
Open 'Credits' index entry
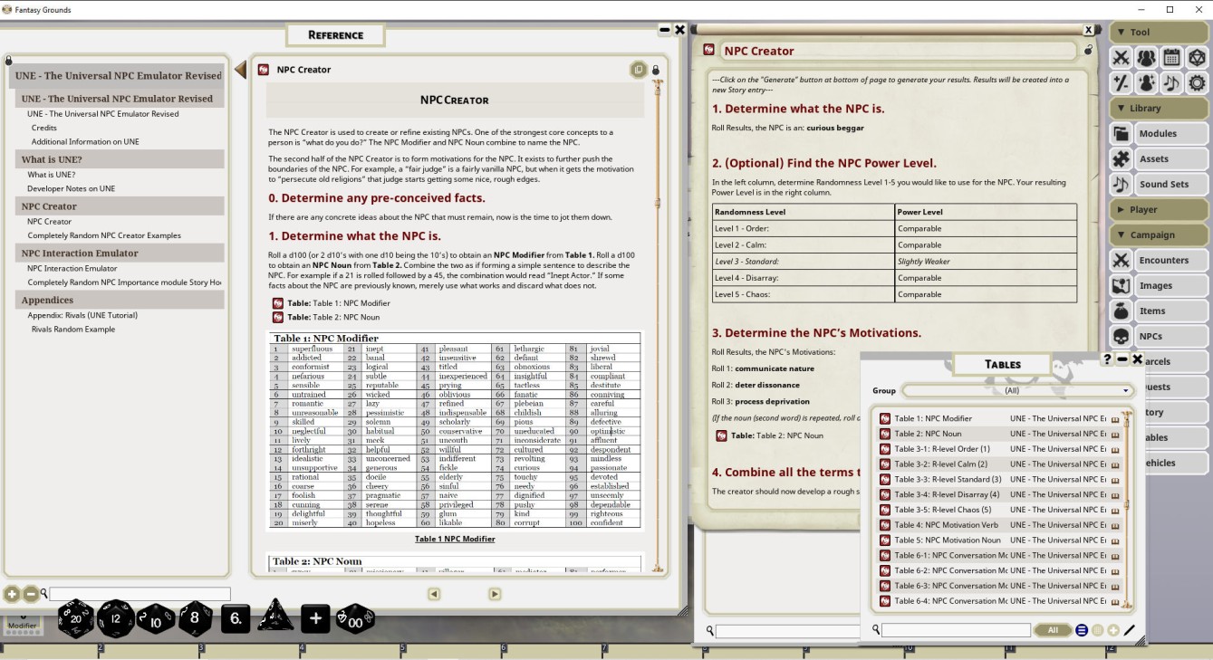click(x=44, y=128)
